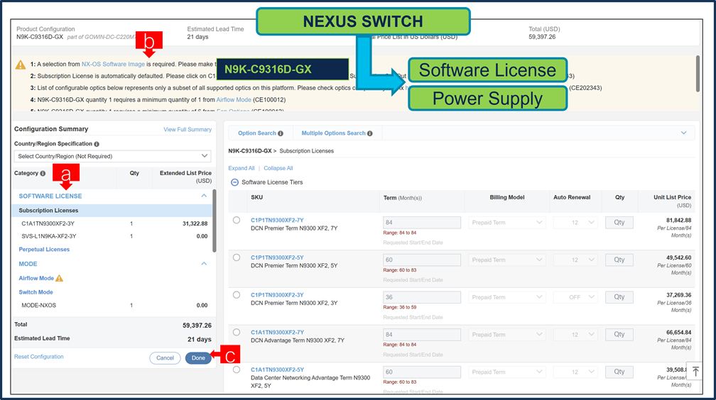The width and height of the screenshot is (716, 400).
Task: Expand the search panel chevron at right
Action: click(x=683, y=133)
